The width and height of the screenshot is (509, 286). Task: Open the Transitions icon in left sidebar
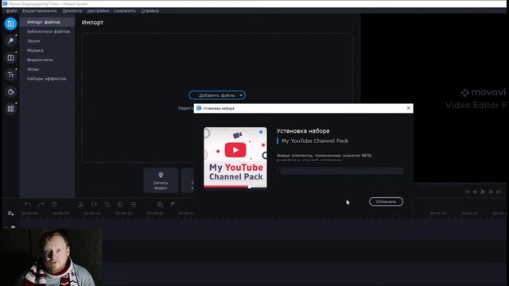10,58
